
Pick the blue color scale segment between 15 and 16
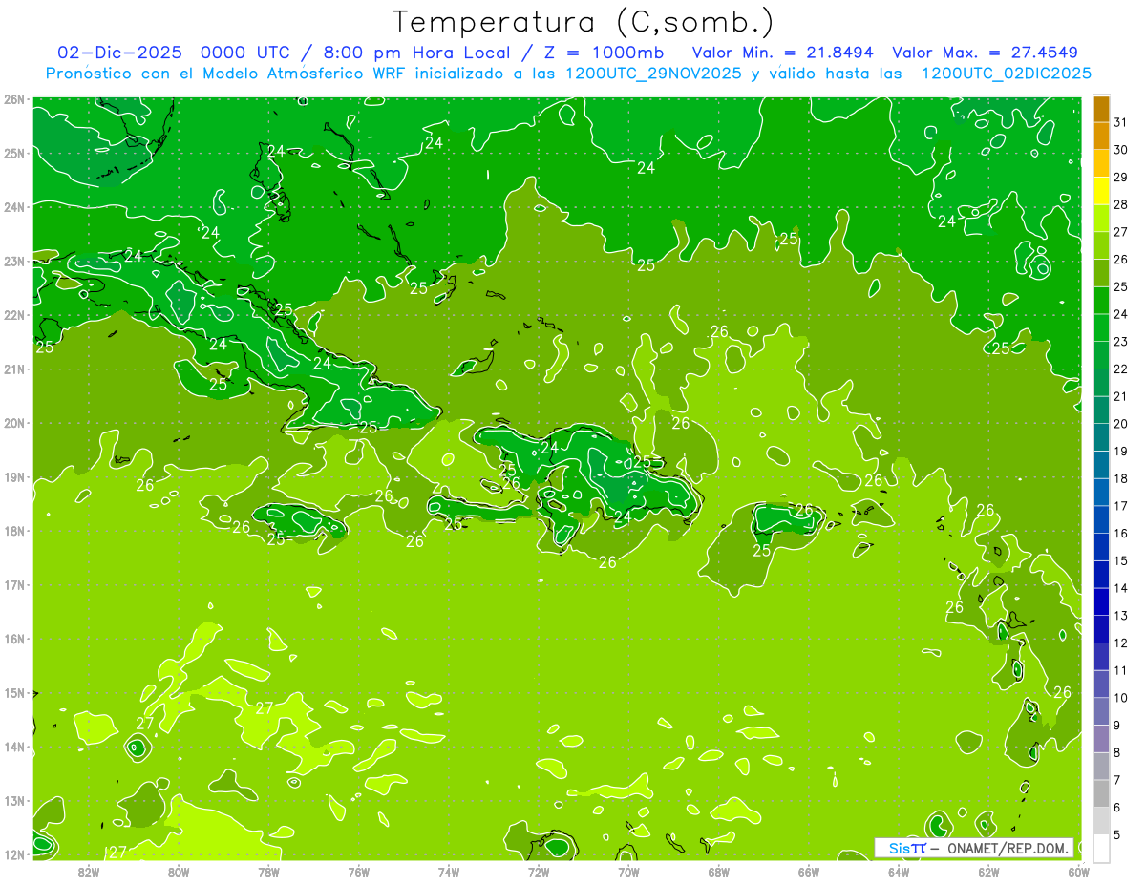1101,546
